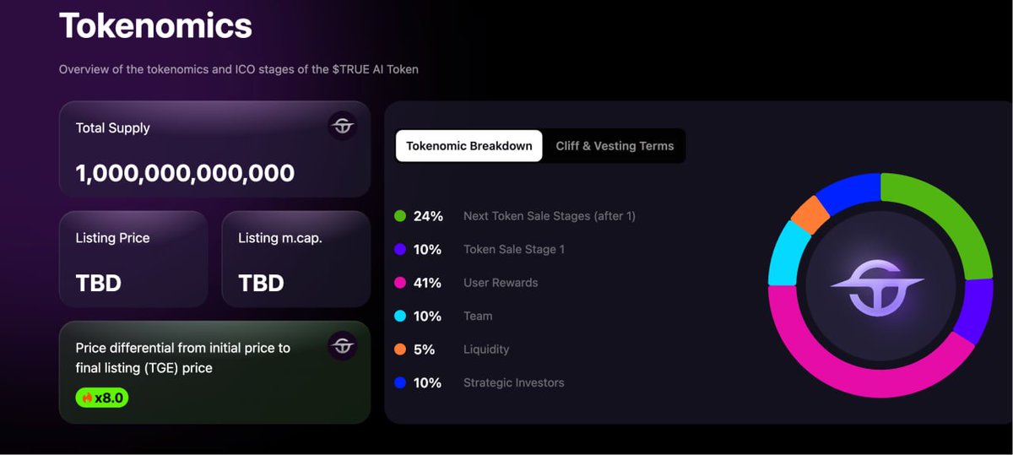The height and width of the screenshot is (455, 1013).
Task: Click the token logo in Total Supply card
Action: coord(342,127)
